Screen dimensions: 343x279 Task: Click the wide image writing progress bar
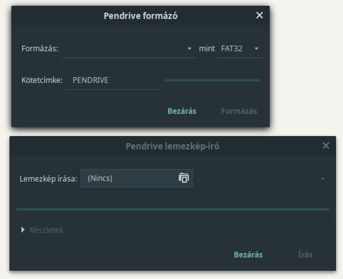click(x=173, y=210)
